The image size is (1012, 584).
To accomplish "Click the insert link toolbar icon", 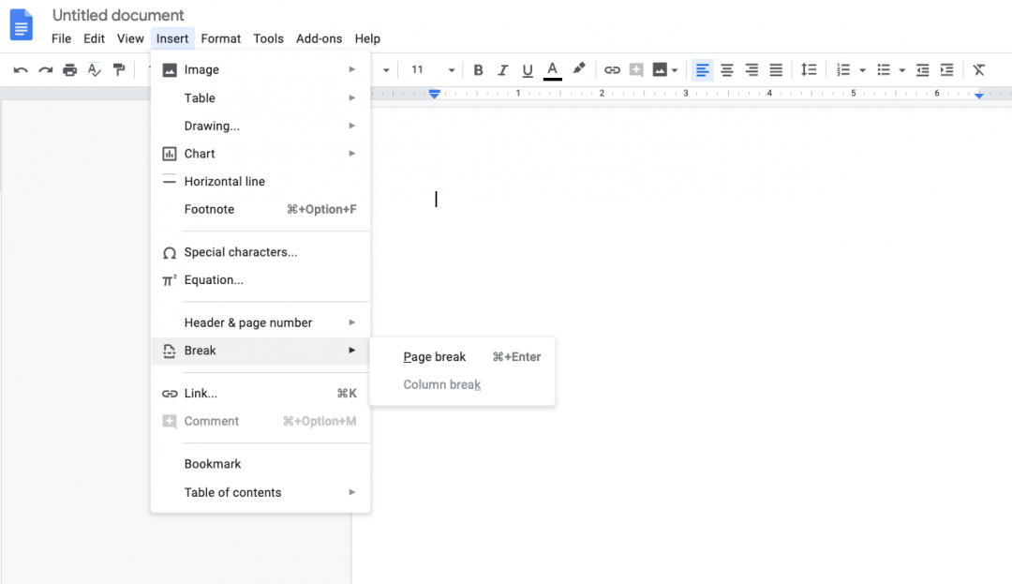I will point(612,69).
